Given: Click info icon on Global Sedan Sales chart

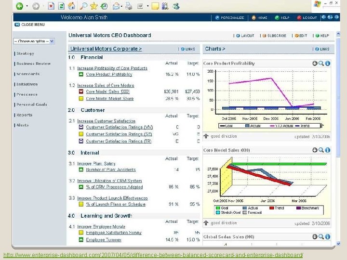Looking at the screenshot, I should point(328,237).
